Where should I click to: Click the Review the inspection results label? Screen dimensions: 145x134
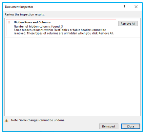click(x=25, y=14)
